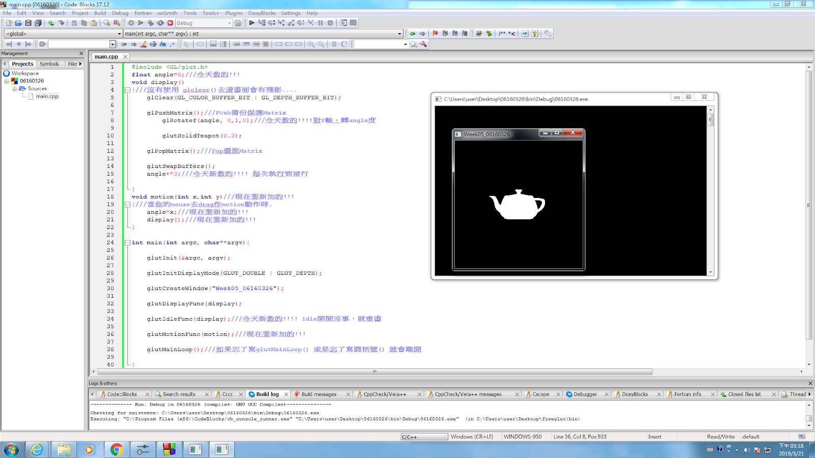Redo the last edit
Image resolution: width=815 pixels, height=458 pixels.
click(61, 23)
